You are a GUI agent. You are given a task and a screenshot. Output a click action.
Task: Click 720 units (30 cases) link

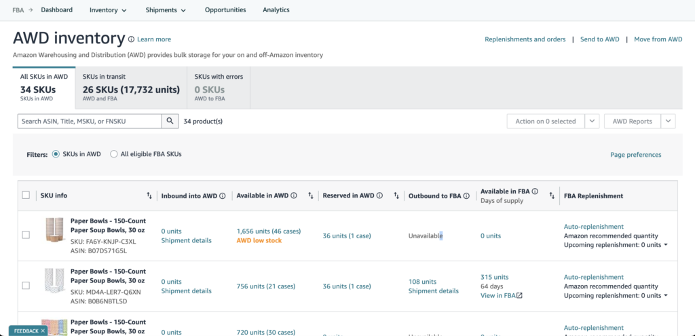pyautogui.click(x=266, y=333)
